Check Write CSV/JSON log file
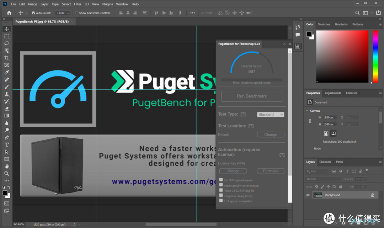This screenshot has height=228, width=384. (x=221, y=190)
